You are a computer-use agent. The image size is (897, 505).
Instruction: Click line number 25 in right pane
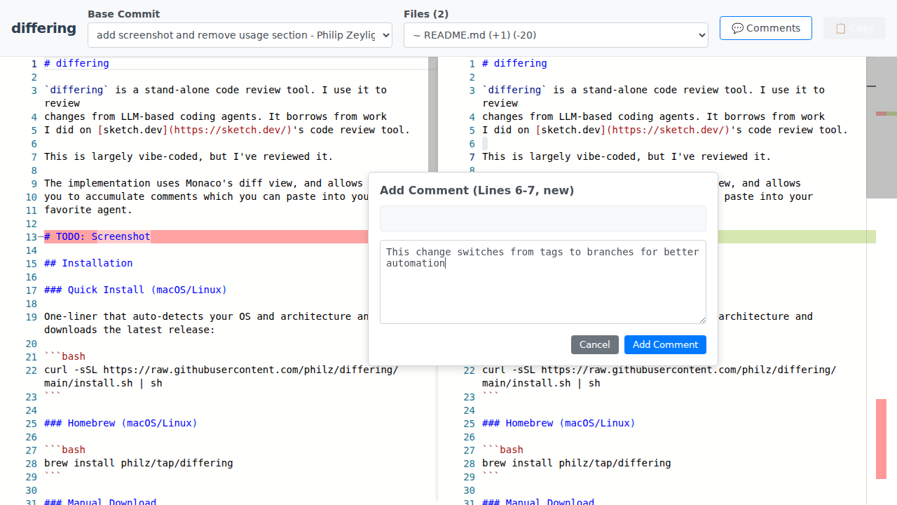[469, 424]
